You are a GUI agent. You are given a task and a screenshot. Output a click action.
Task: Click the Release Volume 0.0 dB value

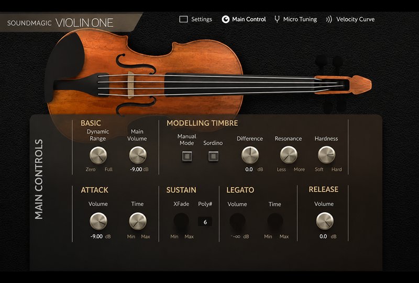(328, 236)
